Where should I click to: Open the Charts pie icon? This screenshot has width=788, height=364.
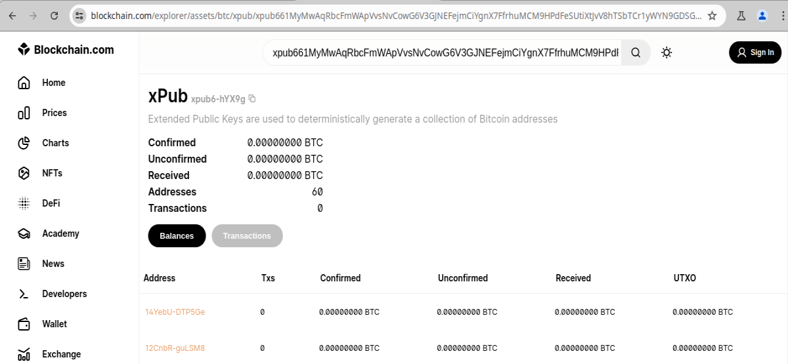click(24, 143)
